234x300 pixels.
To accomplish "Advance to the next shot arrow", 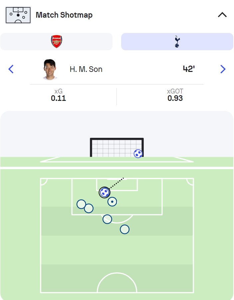I will pyautogui.click(x=223, y=69).
